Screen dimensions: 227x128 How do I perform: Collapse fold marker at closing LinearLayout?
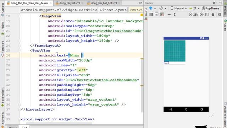pos(20,110)
